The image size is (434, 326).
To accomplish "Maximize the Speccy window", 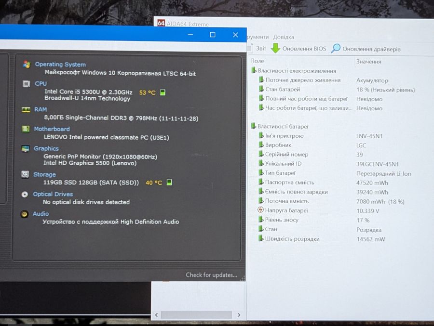I will pos(213,35).
